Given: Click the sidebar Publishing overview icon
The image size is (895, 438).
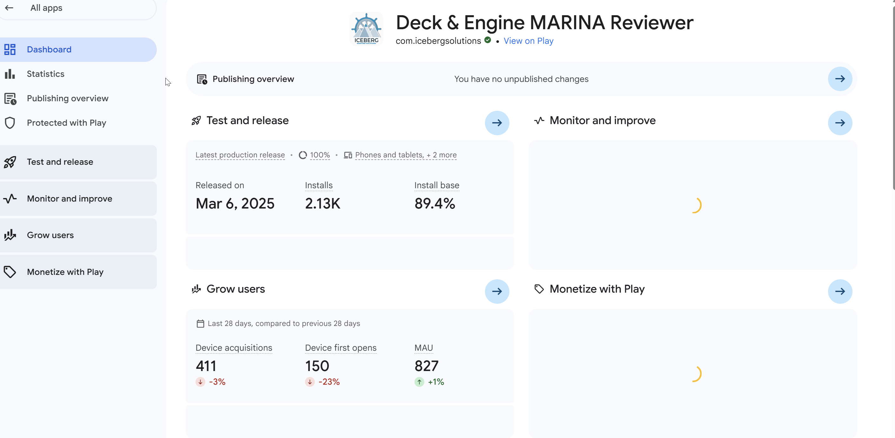Looking at the screenshot, I should [x=10, y=98].
